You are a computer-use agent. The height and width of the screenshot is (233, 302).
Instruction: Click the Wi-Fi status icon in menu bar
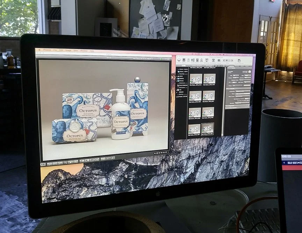pos(210,55)
